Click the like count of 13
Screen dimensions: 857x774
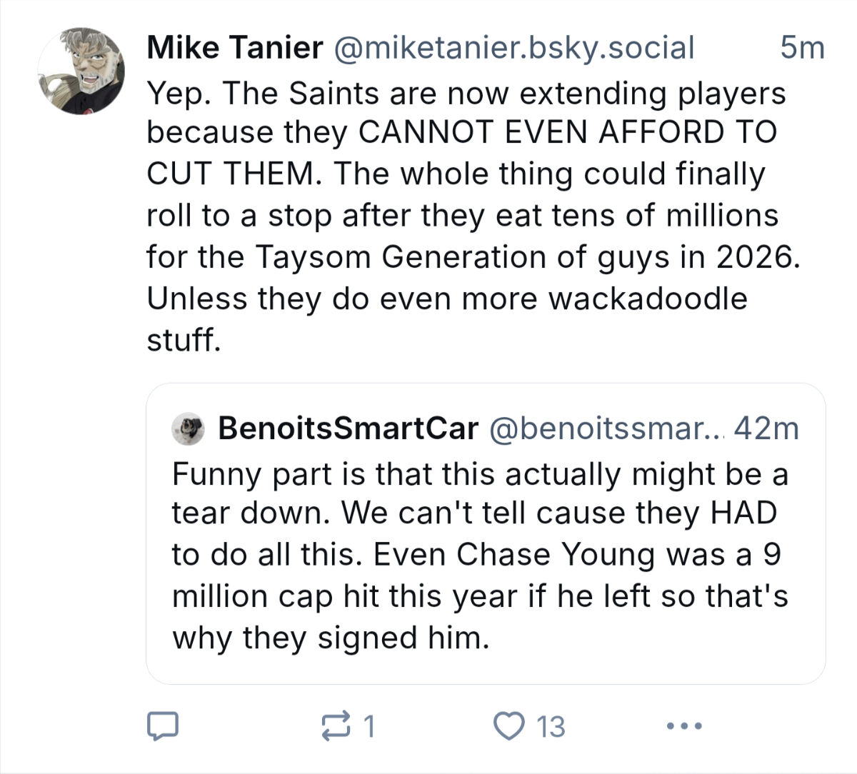point(551,726)
